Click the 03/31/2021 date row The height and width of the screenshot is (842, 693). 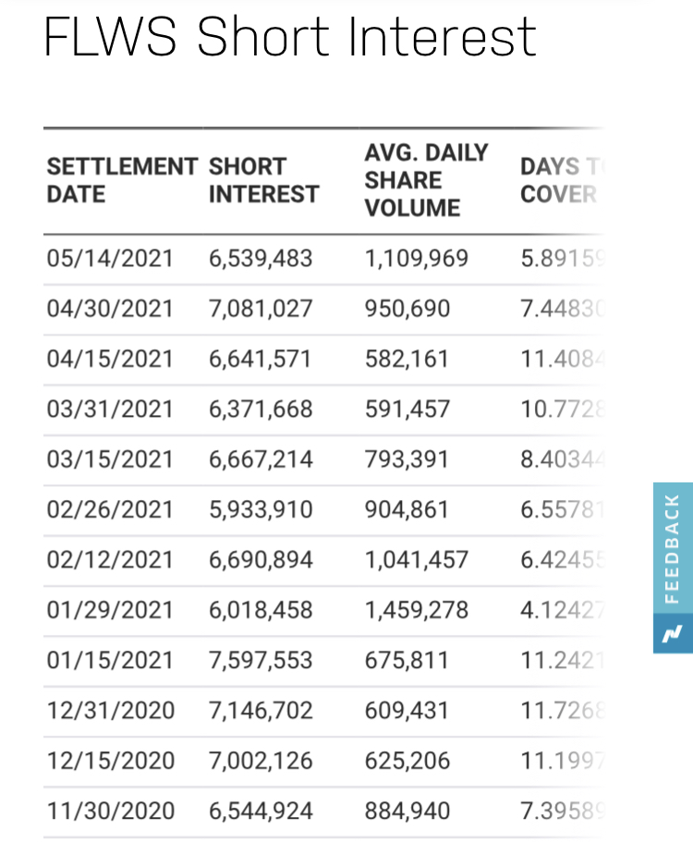[x=110, y=409]
